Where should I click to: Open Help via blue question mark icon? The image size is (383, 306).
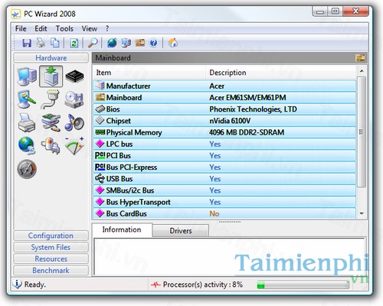153,43
